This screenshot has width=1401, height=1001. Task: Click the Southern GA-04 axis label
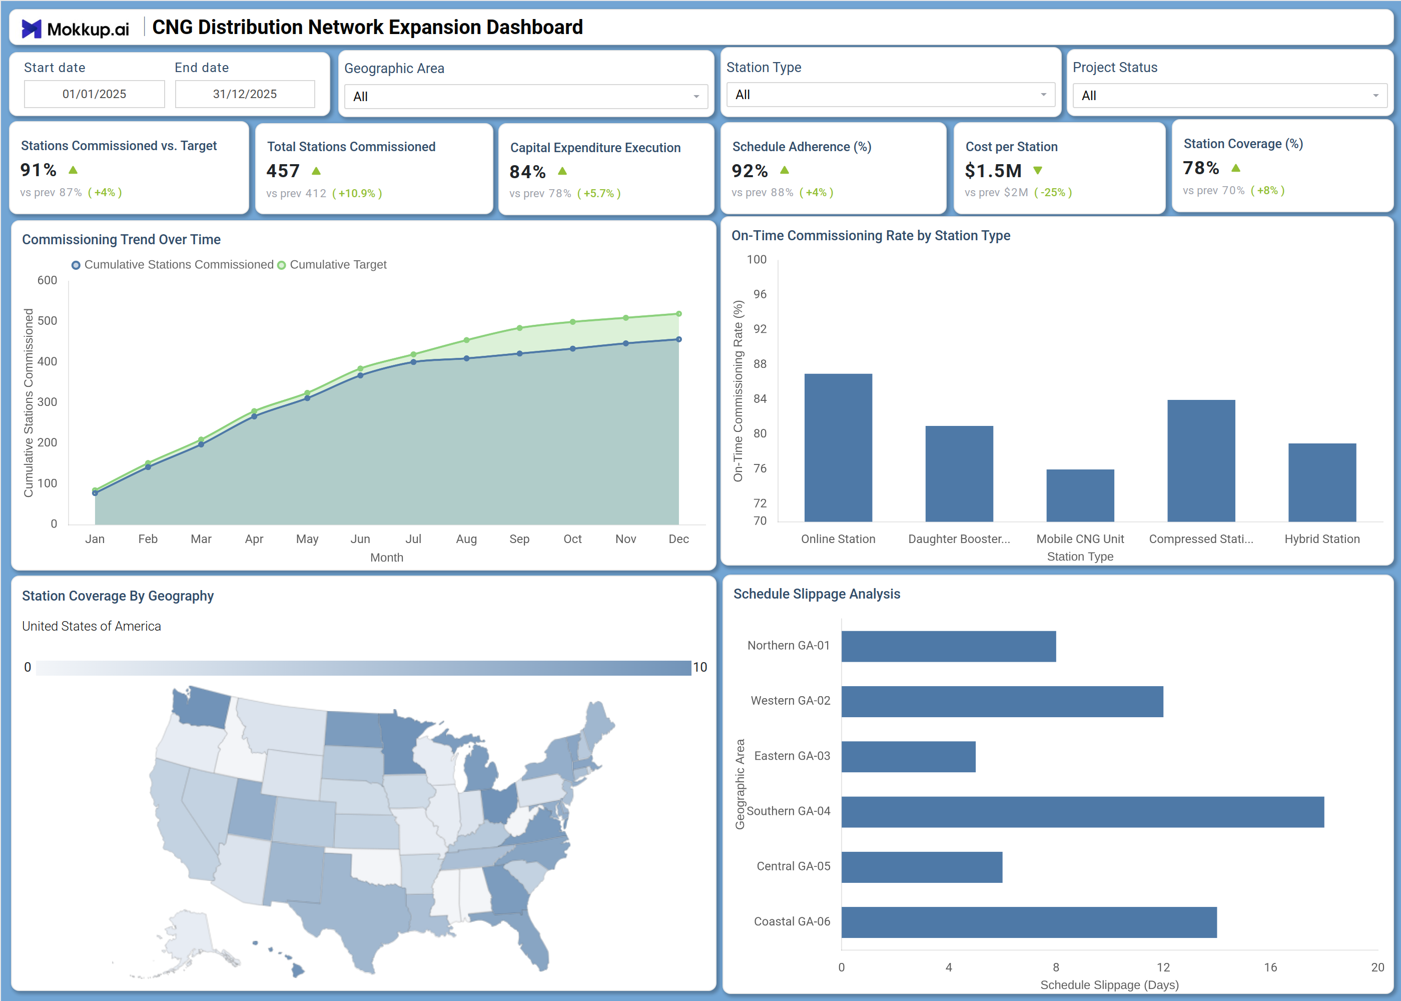pos(788,811)
